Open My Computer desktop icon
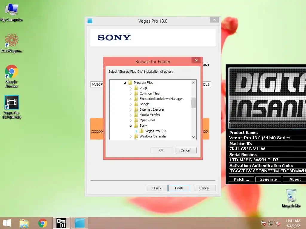This screenshot has width=306, height=229. pos(12,12)
